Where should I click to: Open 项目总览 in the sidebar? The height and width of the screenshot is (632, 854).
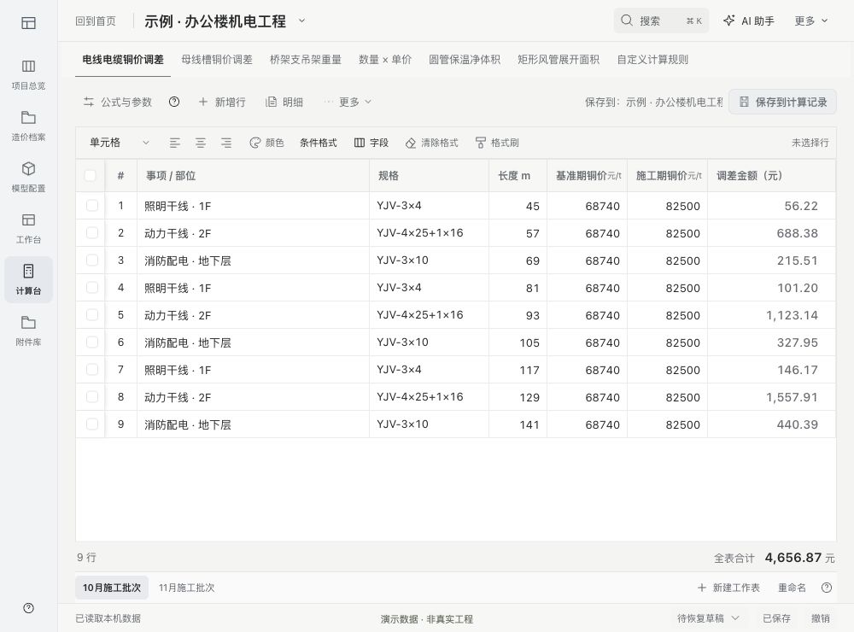28,74
